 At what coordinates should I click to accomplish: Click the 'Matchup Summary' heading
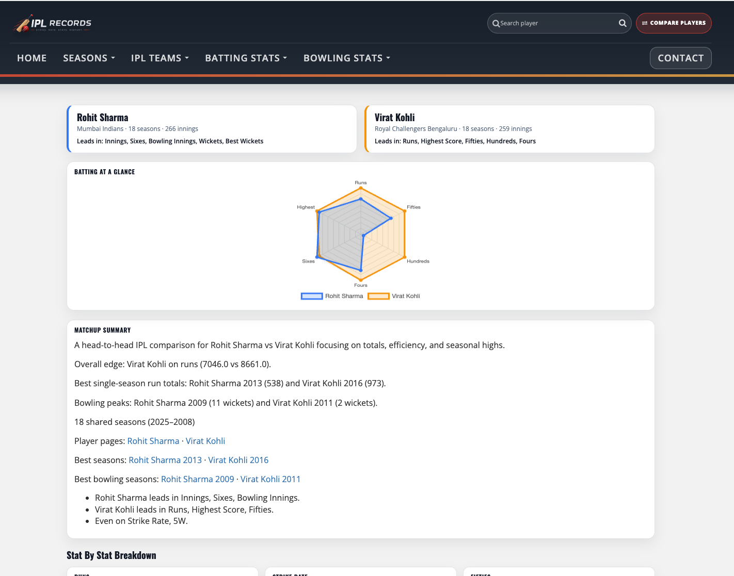coord(103,330)
